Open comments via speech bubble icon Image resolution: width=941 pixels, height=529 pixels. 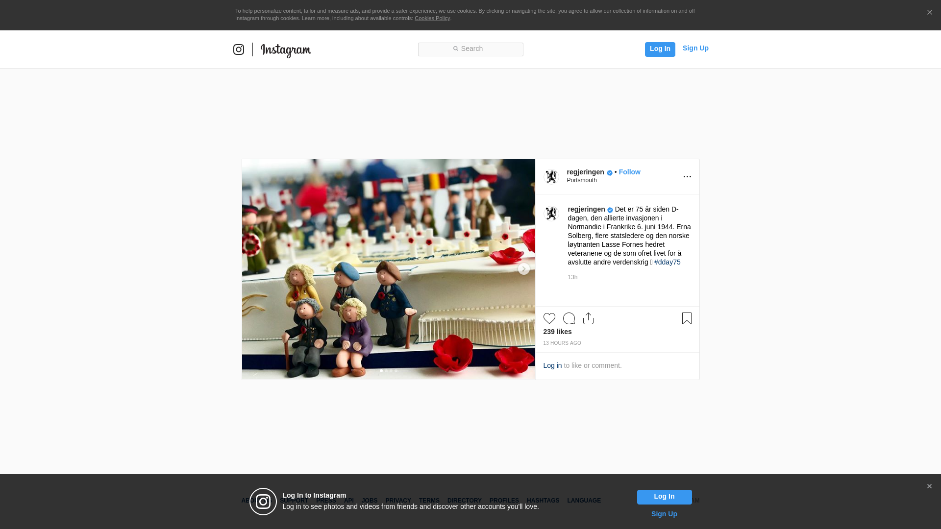pyautogui.click(x=569, y=318)
